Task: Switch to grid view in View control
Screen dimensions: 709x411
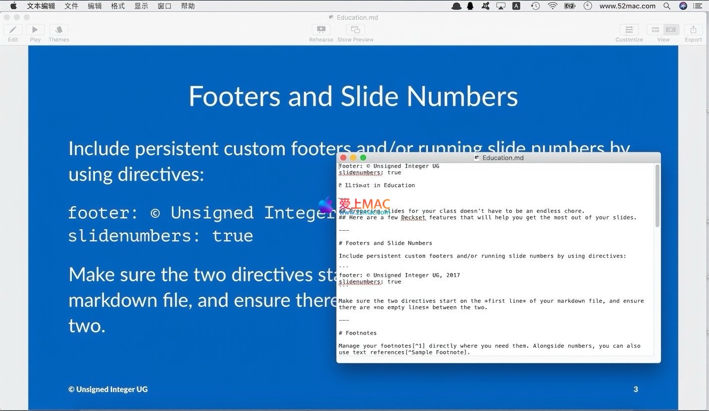Action: 656,30
